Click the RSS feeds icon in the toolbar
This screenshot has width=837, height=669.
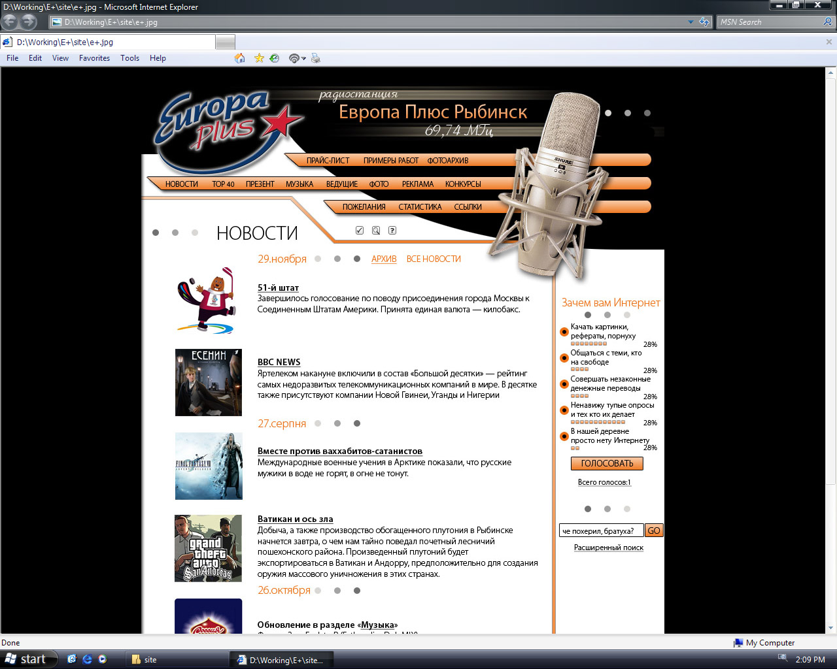(x=294, y=58)
